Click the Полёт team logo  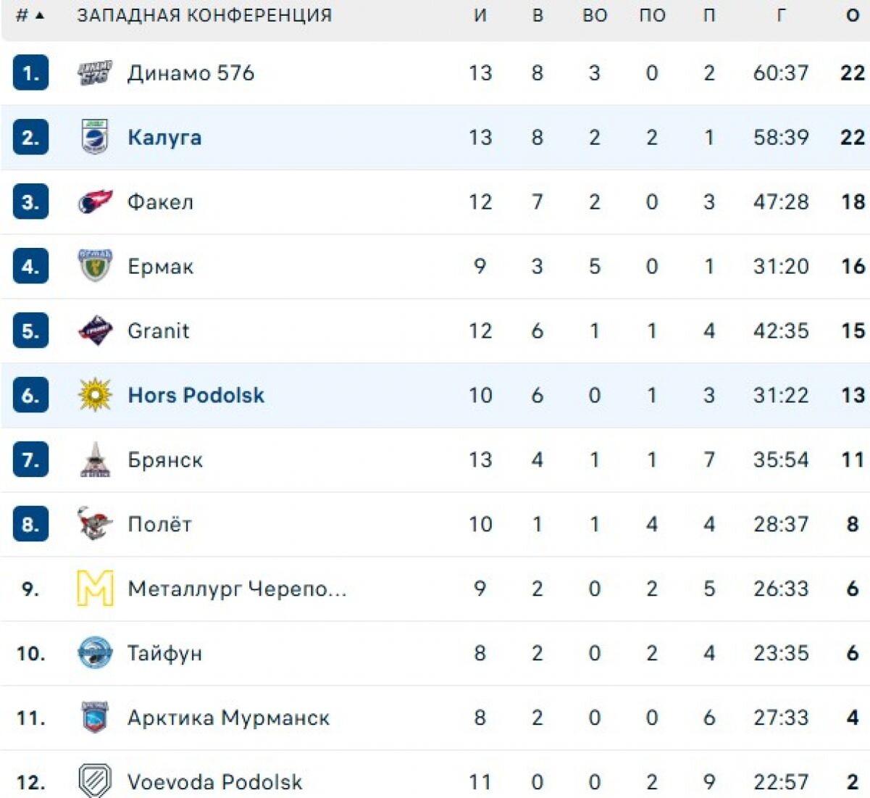[x=95, y=523]
